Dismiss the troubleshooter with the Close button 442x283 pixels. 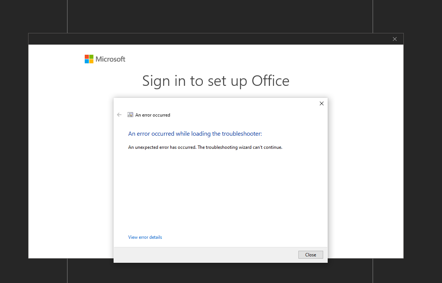tap(310, 255)
